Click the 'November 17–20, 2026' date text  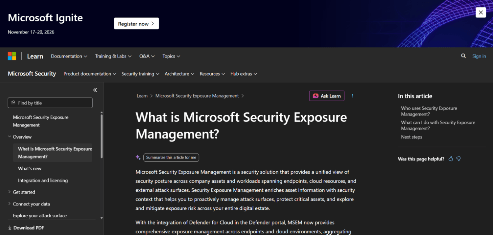[31, 32]
